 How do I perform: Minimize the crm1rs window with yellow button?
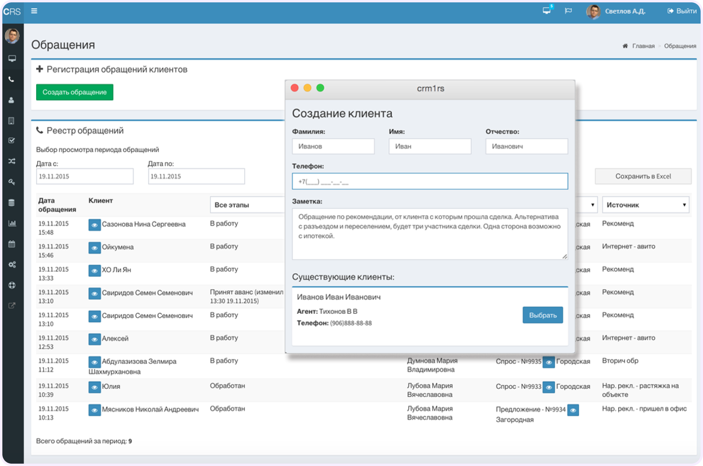pos(308,88)
